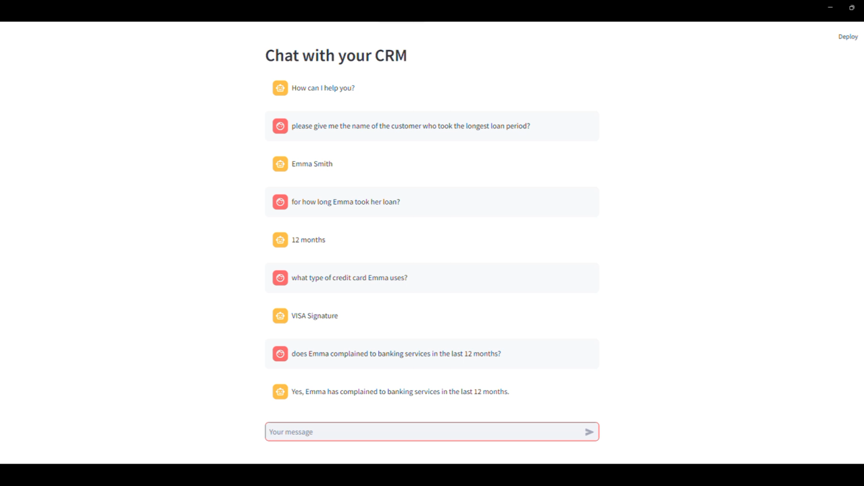Minimize the application window
Screen dimensions: 864x486
coord(830,7)
